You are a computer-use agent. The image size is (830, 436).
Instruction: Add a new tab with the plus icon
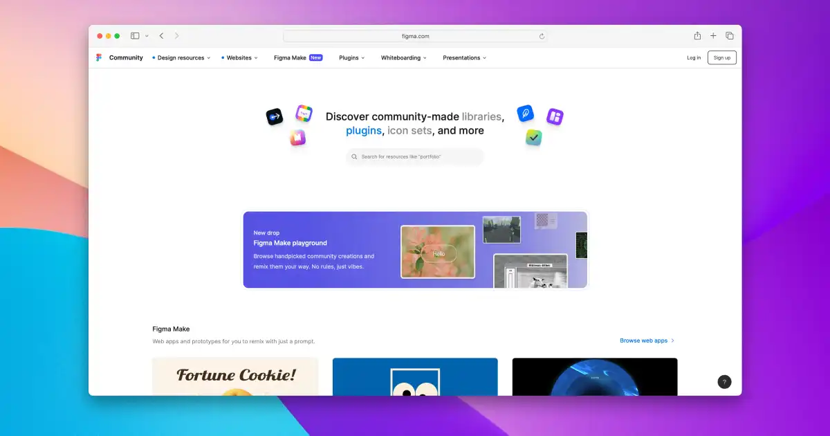[713, 36]
